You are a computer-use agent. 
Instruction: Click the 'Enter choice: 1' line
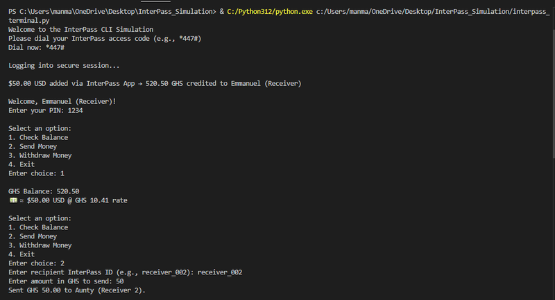pyautogui.click(x=37, y=173)
